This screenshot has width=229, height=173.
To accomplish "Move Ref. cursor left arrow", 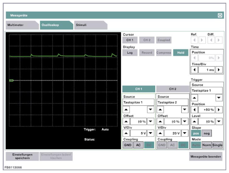I will [194, 40].
